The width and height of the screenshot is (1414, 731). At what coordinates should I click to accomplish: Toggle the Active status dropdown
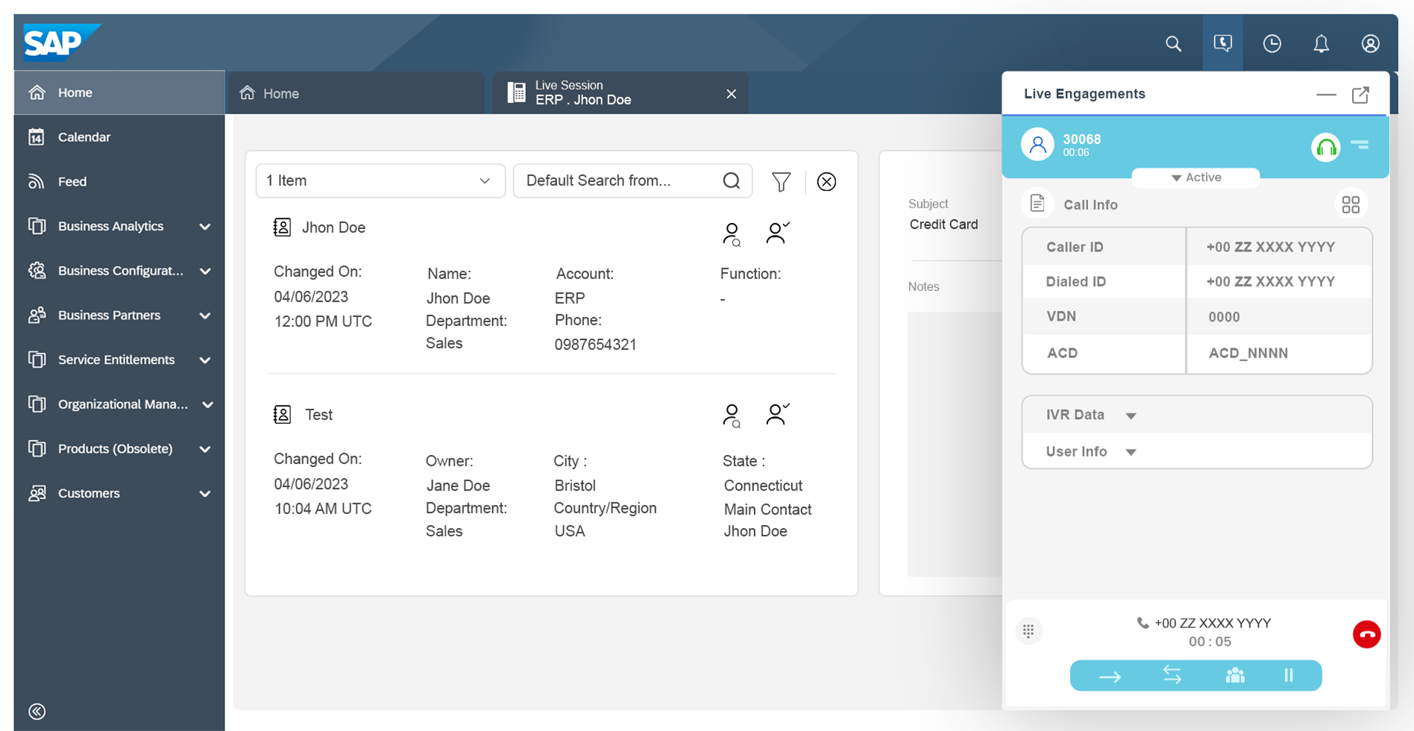(x=1195, y=178)
